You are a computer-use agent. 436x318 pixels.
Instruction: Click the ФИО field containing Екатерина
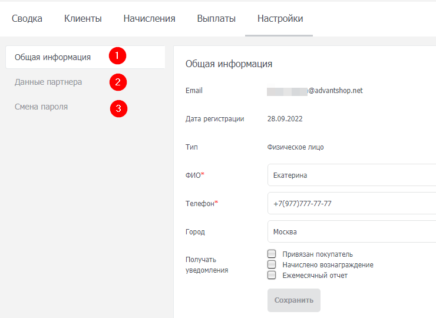(x=351, y=175)
